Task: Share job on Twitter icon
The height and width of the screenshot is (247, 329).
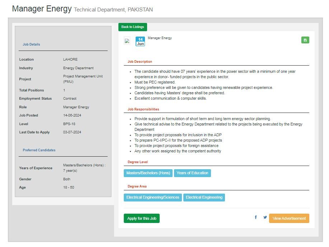Action: tap(265, 217)
